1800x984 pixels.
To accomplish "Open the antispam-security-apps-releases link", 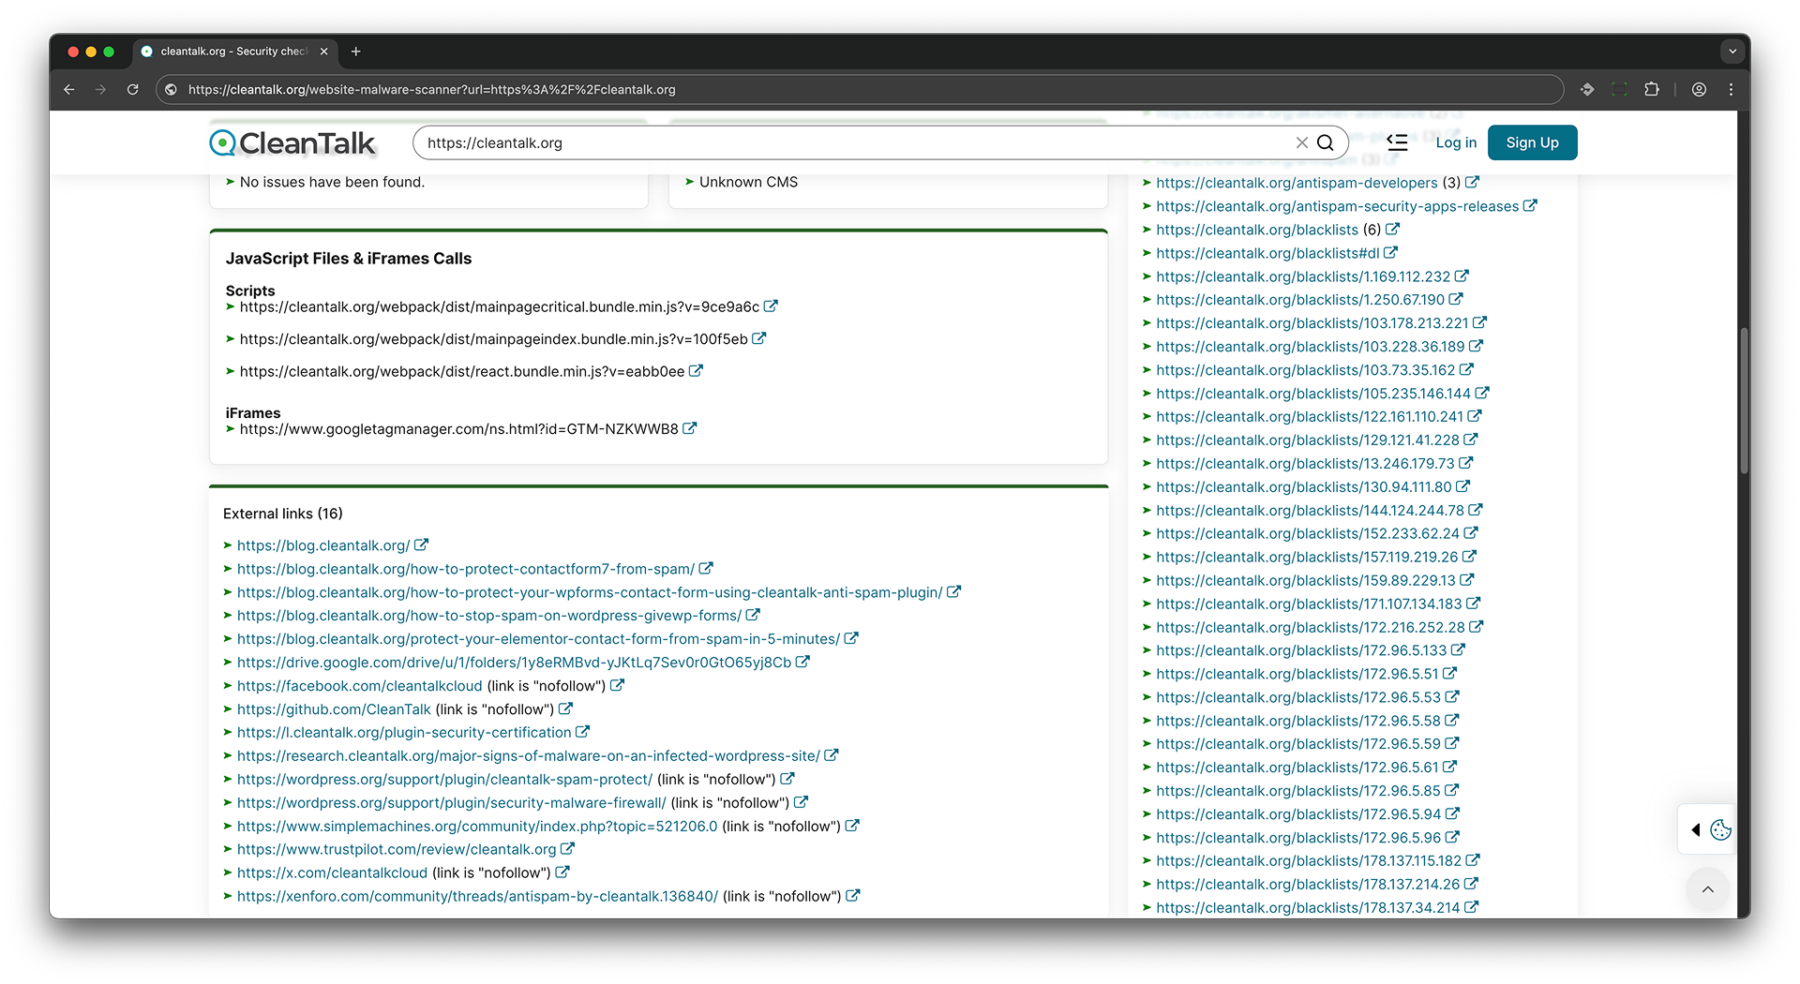I will point(1337,206).
